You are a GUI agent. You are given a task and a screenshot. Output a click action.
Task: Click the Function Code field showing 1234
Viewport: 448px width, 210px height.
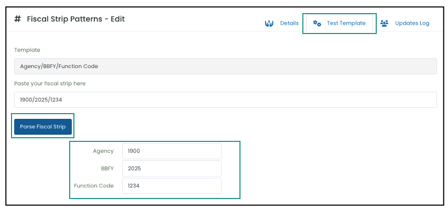(x=172, y=186)
